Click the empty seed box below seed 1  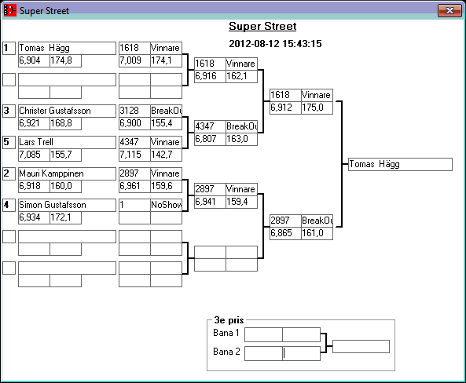click(x=9, y=79)
